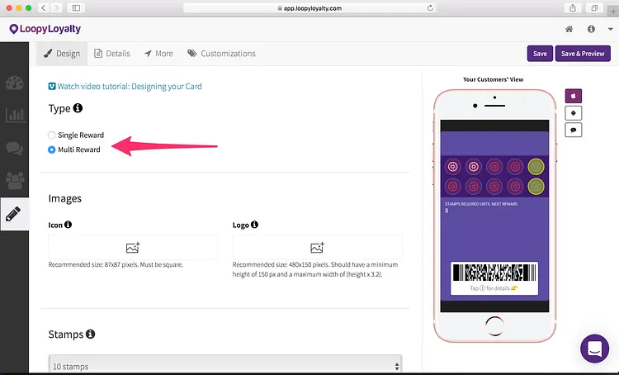Image resolution: width=619 pixels, height=375 pixels.
Task: Switch to the More tab
Action: click(x=158, y=54)
